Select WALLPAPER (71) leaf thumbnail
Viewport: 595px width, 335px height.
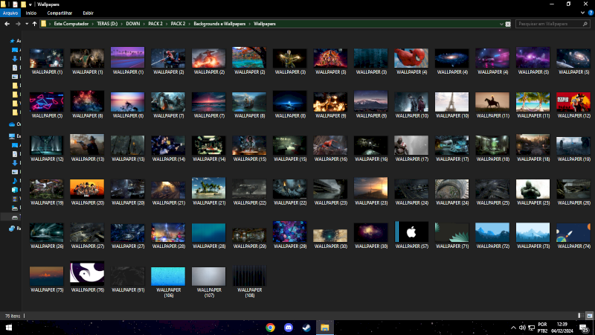tap(452, 232)
